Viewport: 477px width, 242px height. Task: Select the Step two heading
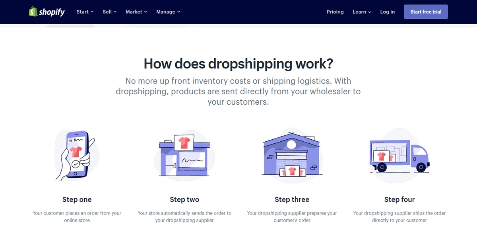point(184,199)
